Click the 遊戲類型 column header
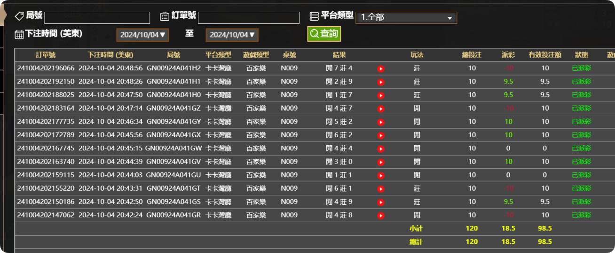Screen dimensions: 615x253 (256, 55)
